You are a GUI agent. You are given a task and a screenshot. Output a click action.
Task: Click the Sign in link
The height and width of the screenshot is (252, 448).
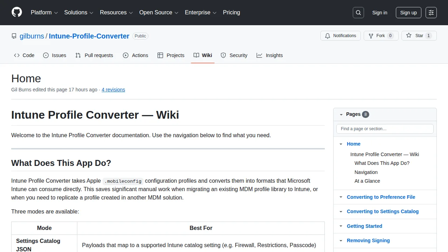pyautogui.click(x=380, y=13)
